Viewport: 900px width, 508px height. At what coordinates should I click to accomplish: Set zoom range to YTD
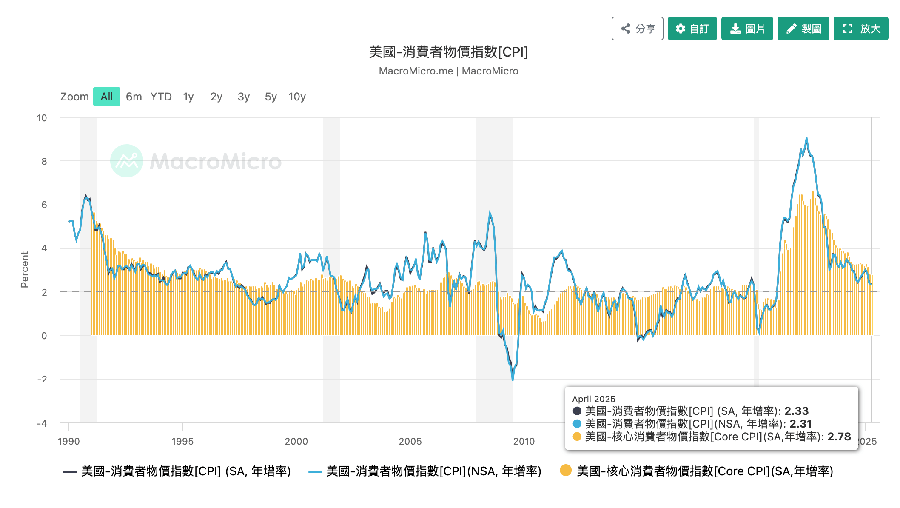161,97
